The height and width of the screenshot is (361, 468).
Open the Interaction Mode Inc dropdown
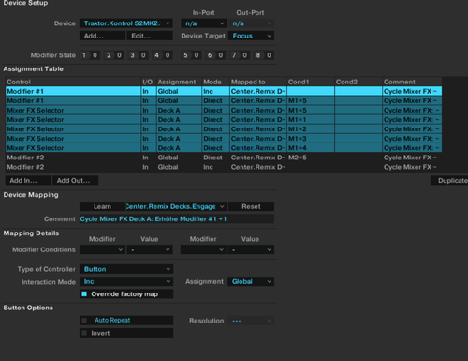[x=126, y=281]
